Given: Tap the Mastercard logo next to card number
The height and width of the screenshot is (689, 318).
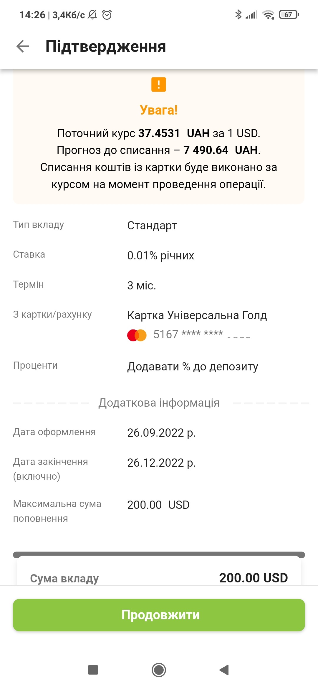Looking at the screenshot, I should click(x=137, y=335).
